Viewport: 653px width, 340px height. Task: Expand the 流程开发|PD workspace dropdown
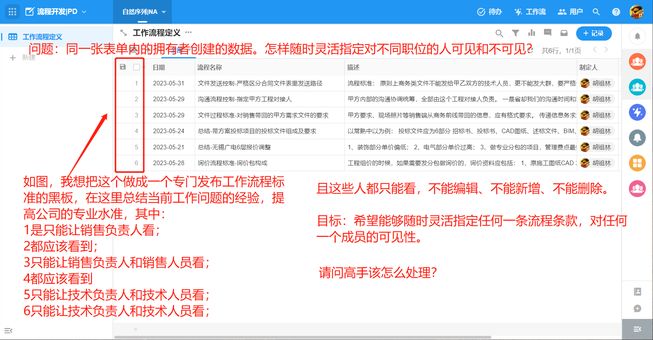[84, 12]
